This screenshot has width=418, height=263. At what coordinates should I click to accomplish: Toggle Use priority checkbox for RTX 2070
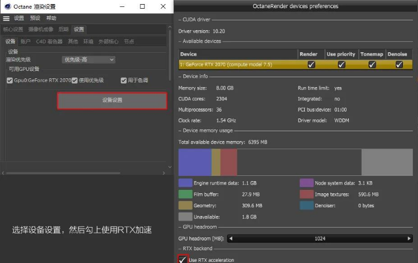click(x=341, y=64)
